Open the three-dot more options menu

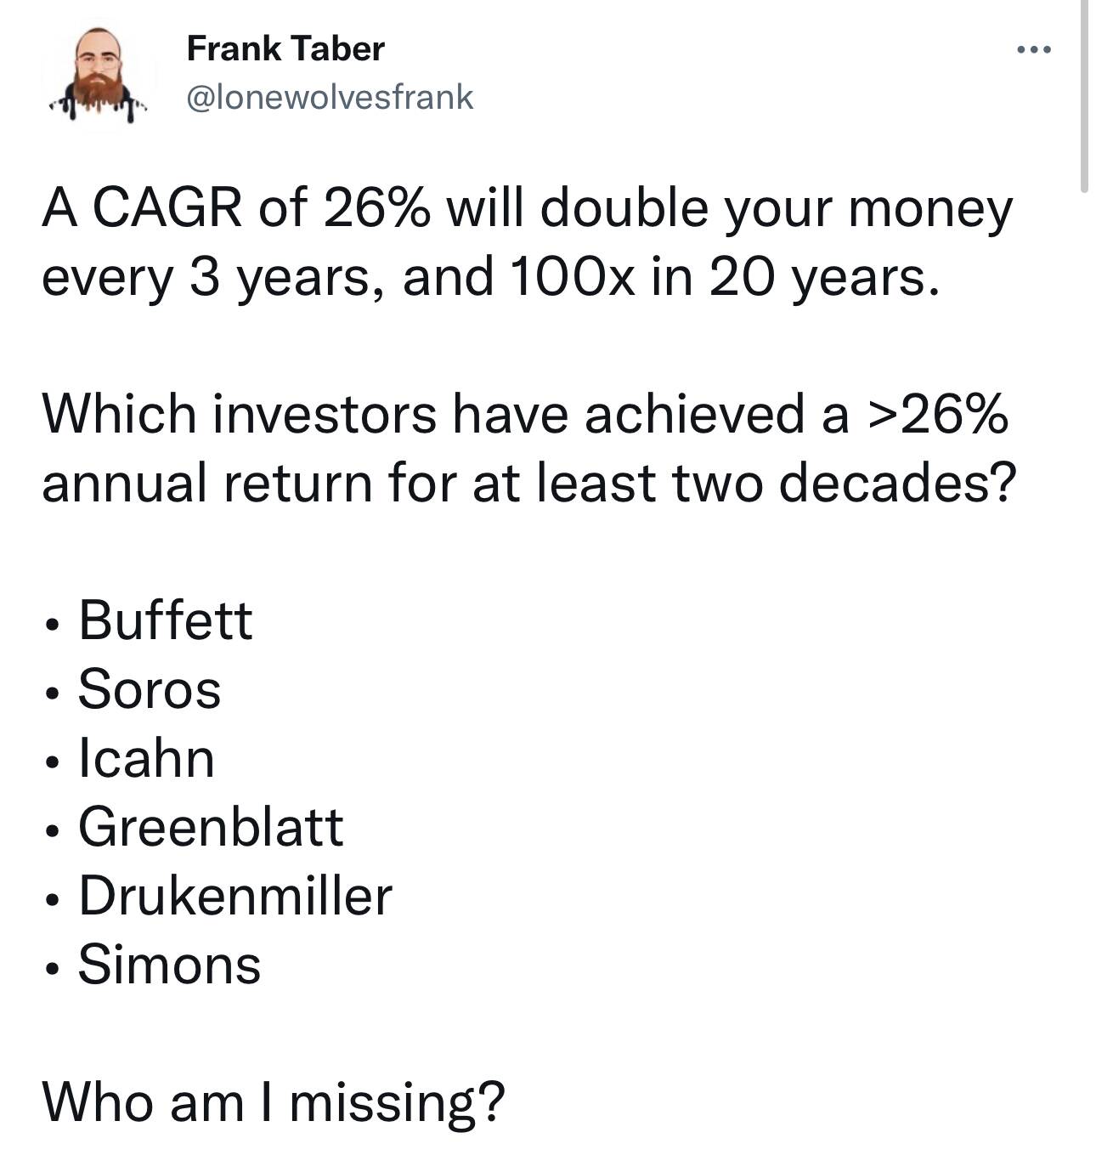pyautogui.click(x=1034, y=50)
